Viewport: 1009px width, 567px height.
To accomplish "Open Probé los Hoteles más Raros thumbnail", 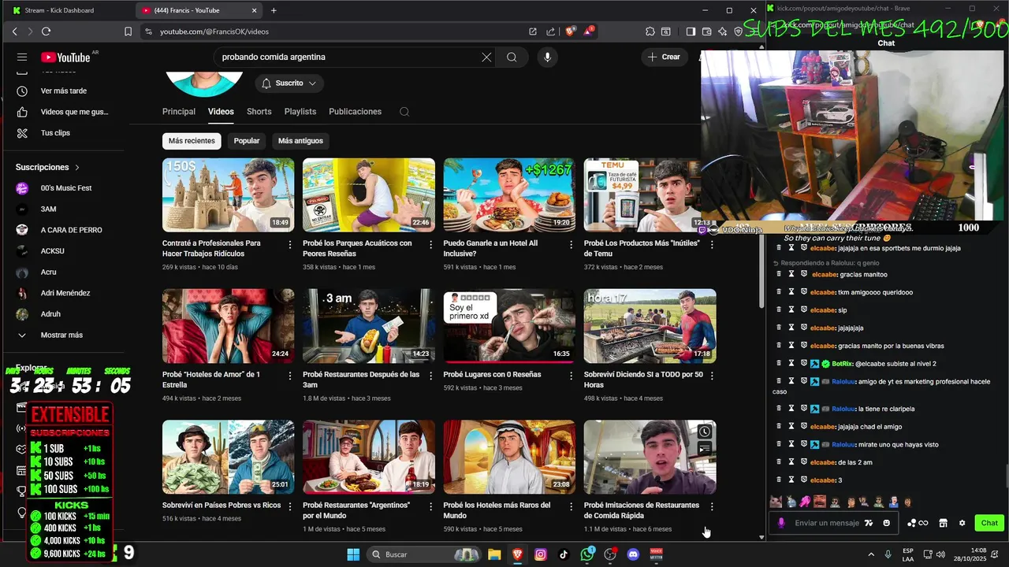I will pos(509,457).
